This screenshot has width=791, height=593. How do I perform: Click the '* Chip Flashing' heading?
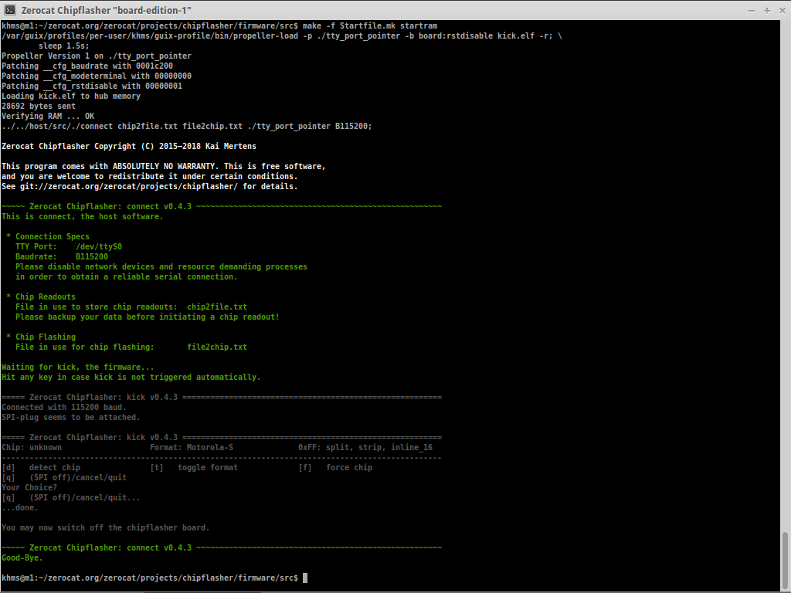[41, 337]
